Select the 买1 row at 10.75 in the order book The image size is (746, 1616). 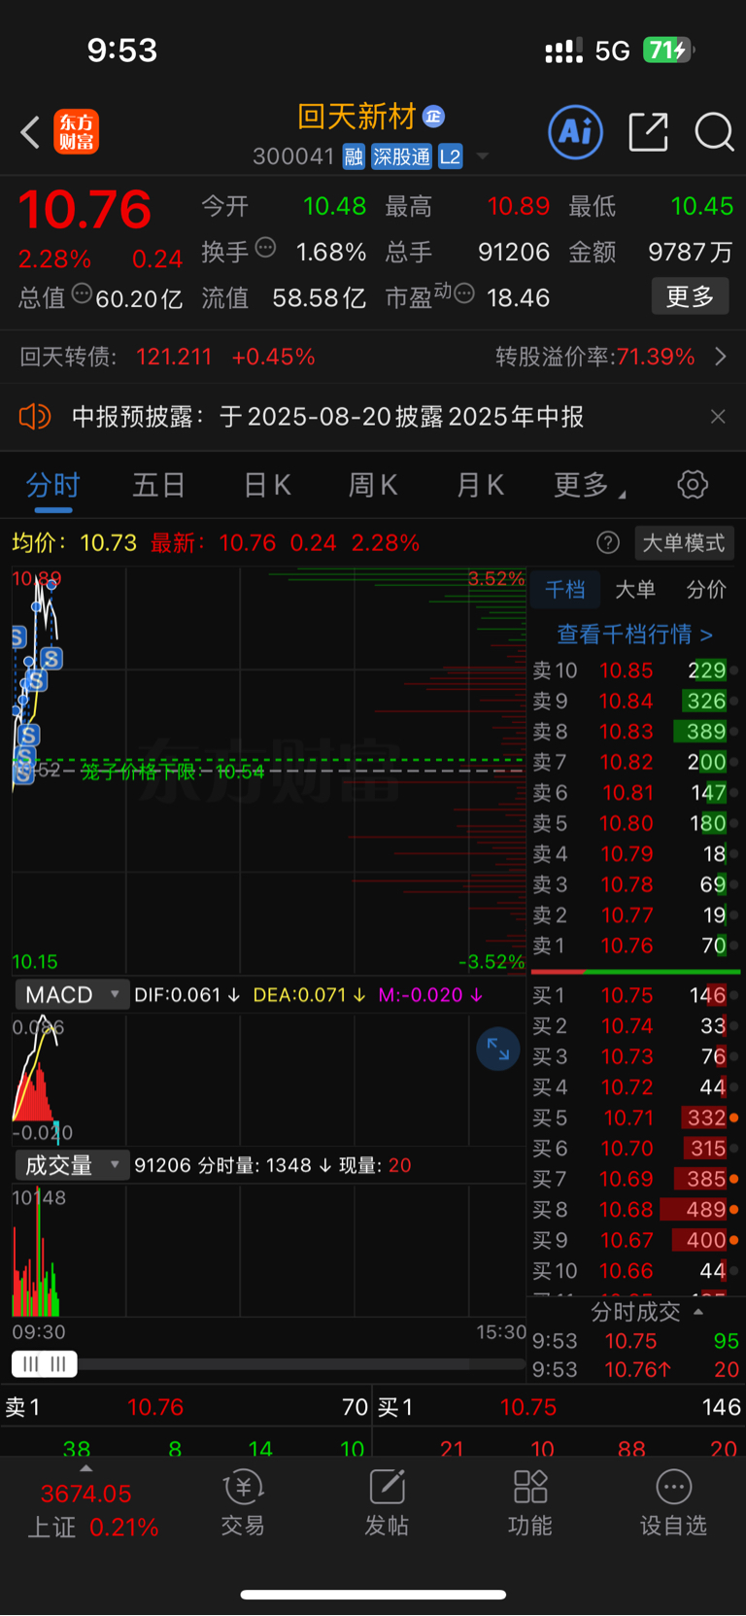(x=635, y=995)
